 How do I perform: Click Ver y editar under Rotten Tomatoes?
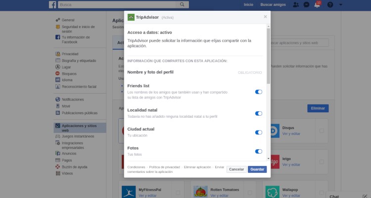[x=219, y=196]
